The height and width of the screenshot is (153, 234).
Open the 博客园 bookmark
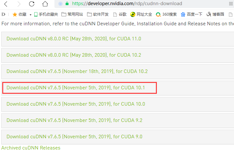pyautogui.click(x=215, y=14)
